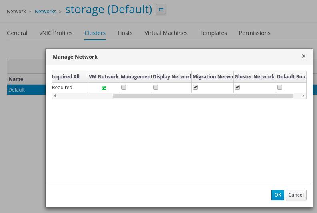The image size is (317, 213).
Task: Enable the Display Network checkbox
Action: click(156, 88)
